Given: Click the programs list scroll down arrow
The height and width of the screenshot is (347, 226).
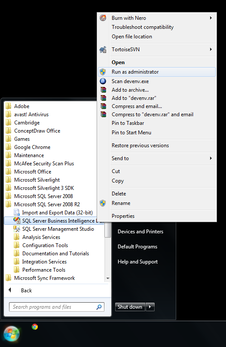Looking at the screenshot, I should pos(108,278).
